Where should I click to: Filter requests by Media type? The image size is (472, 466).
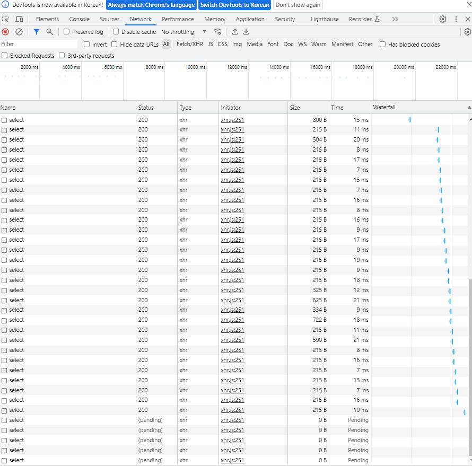(255, 44)
